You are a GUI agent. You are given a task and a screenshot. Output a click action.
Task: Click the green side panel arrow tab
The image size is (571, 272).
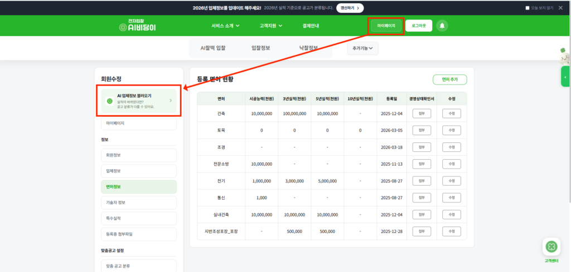565,77
